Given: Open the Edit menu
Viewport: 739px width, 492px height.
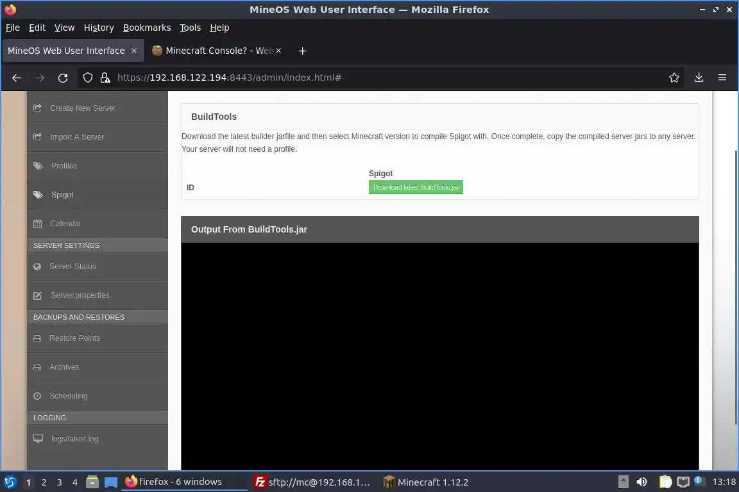Looking at the screenshot, I should (37, 28).
